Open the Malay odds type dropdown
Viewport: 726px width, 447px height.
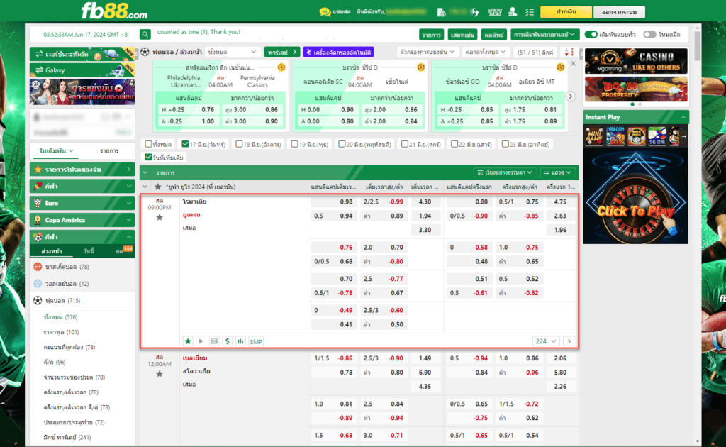pyautogui.click(x=544, y=34)
